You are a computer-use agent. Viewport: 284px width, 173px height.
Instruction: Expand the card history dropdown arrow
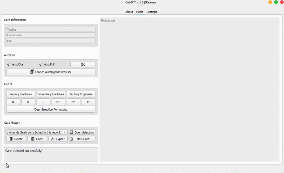click(65, 132)
